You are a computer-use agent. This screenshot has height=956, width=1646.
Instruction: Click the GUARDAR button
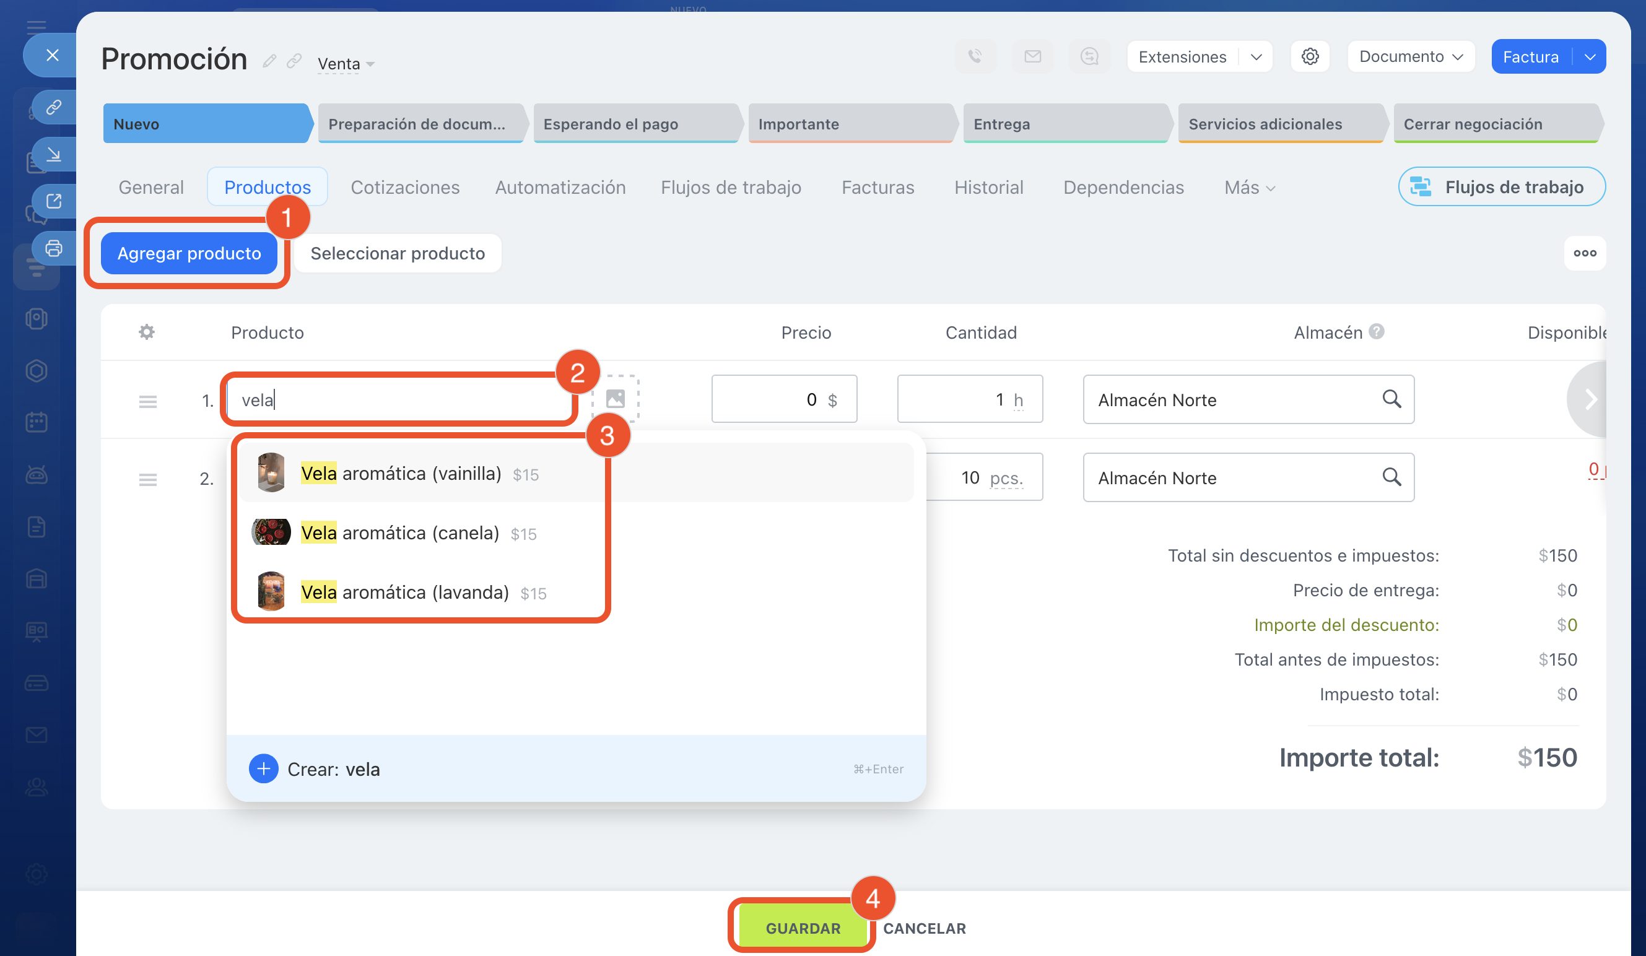tap(803, 928)
